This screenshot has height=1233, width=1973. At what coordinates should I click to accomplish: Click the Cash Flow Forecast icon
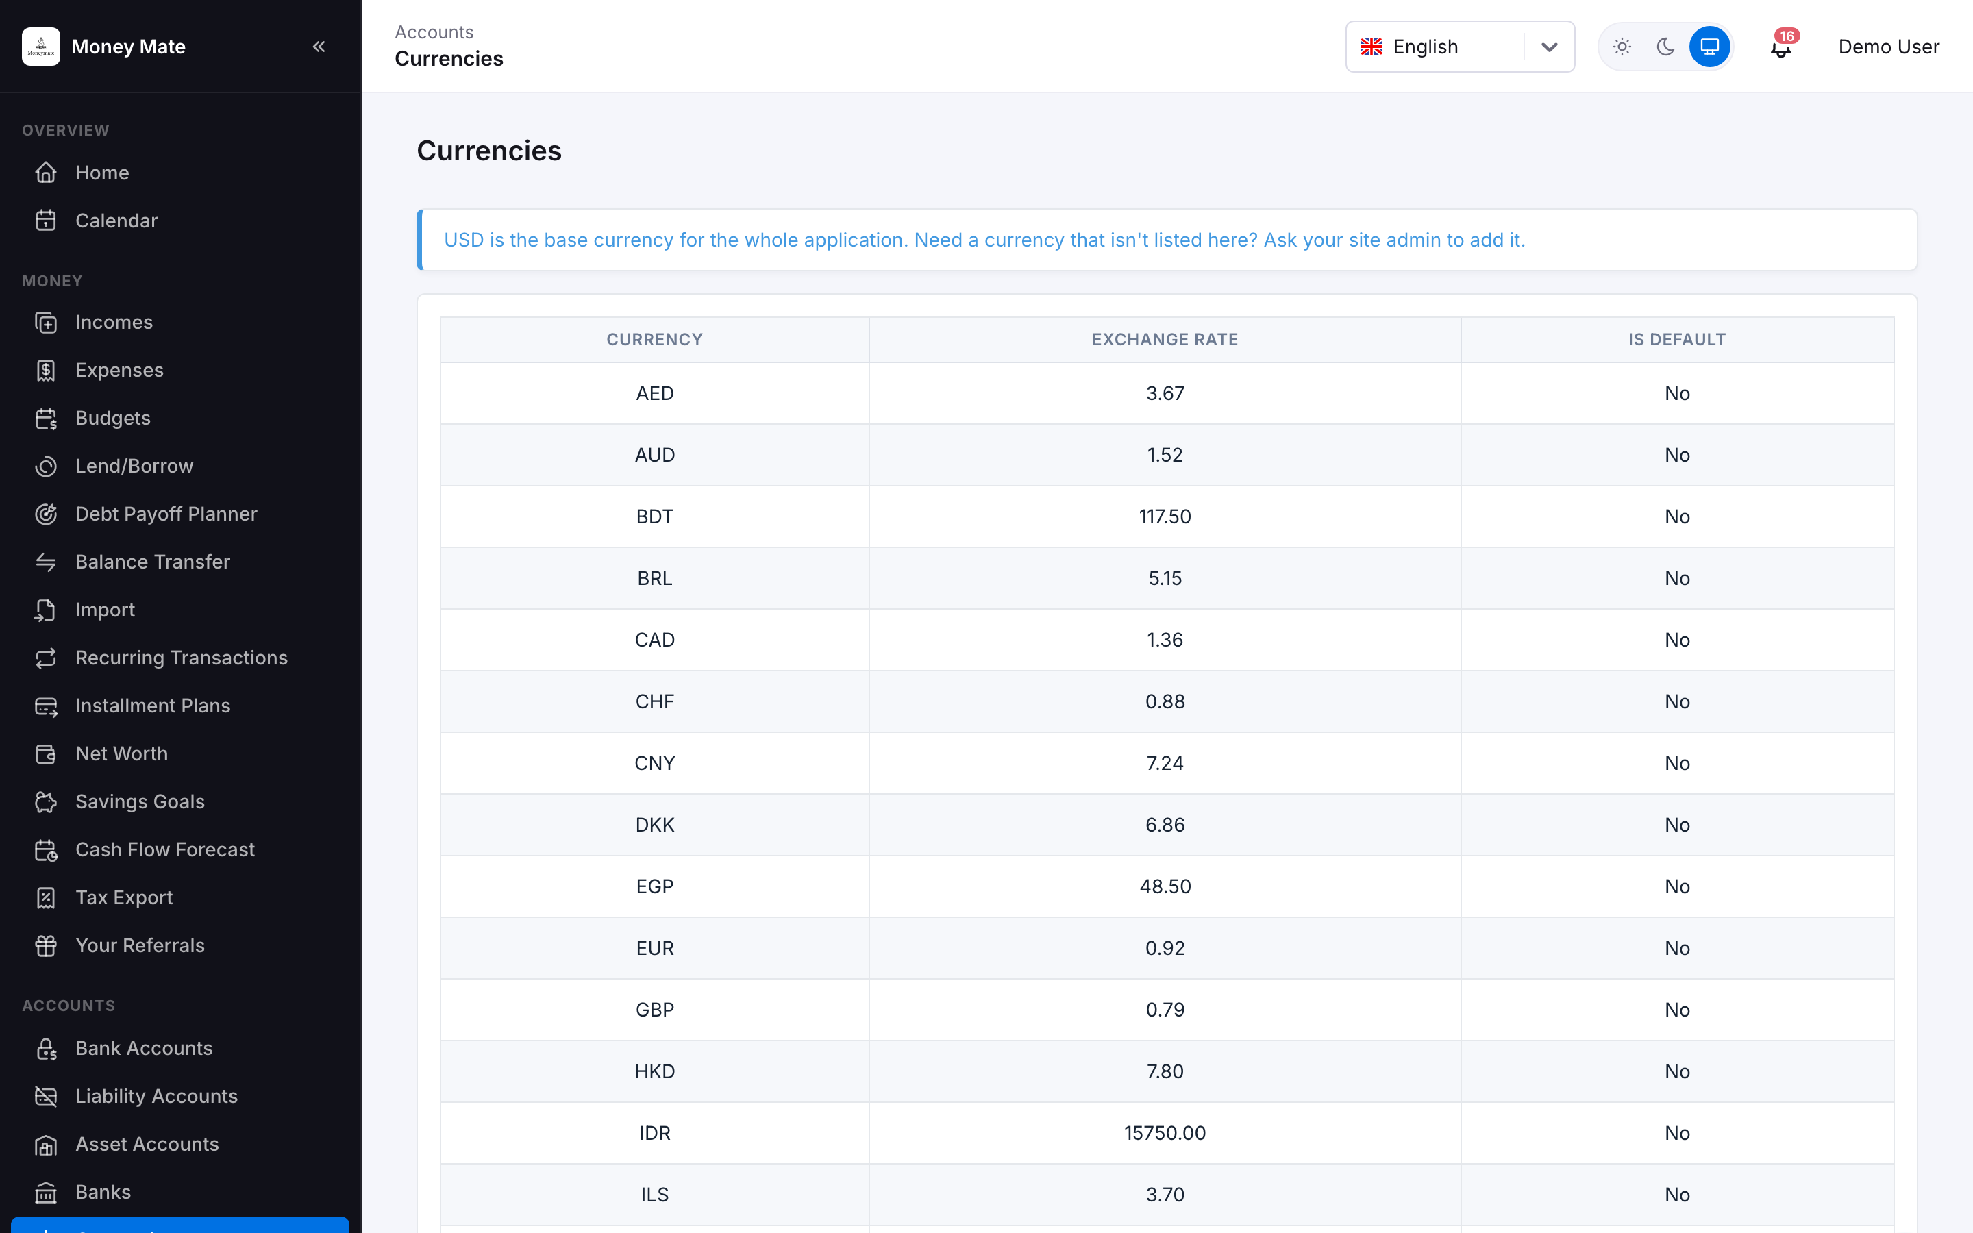pos(46,849)
